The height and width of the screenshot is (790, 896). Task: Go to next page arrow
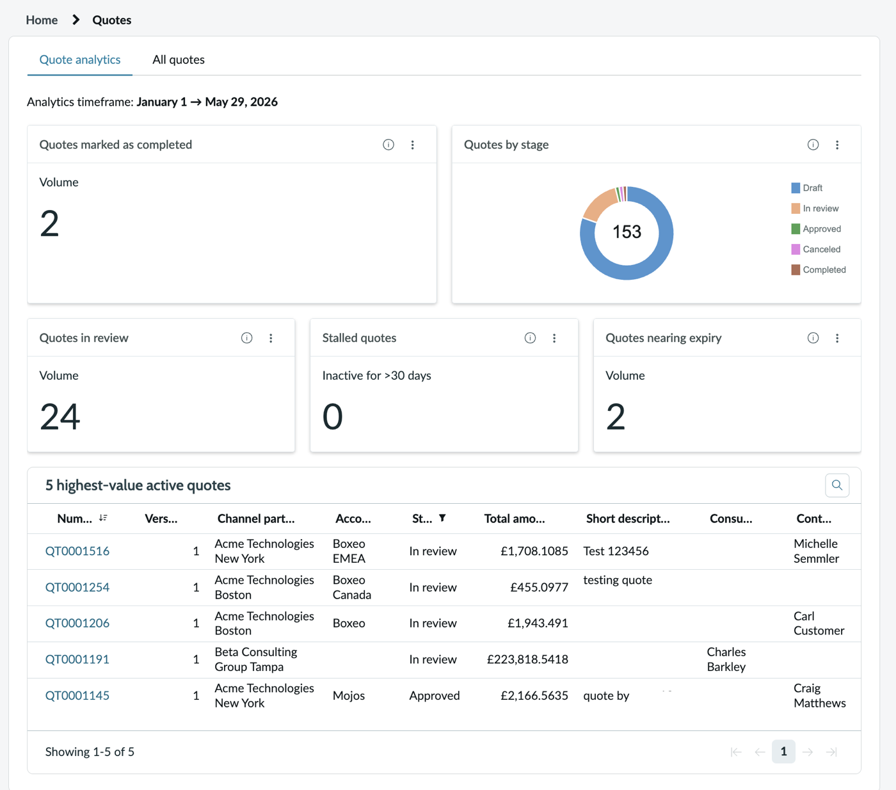[808, 752]
